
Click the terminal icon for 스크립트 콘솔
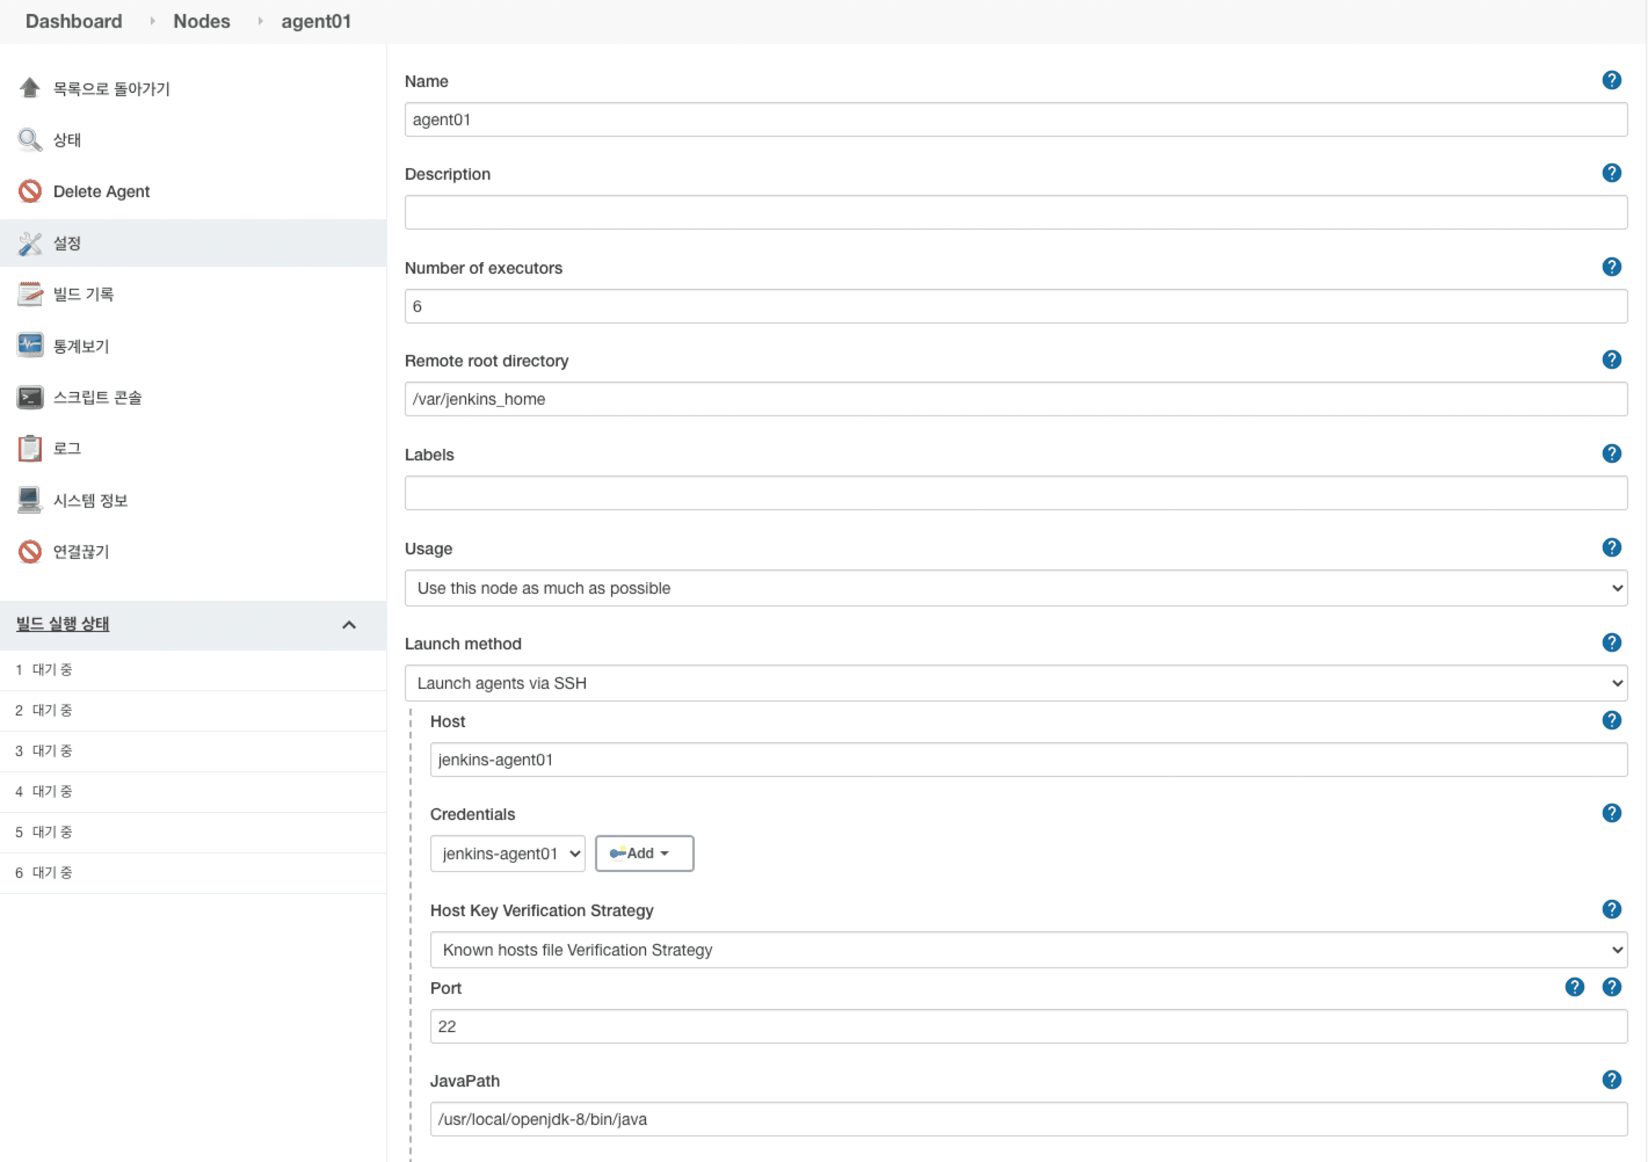pyautogui.click(x=30, y=397)
